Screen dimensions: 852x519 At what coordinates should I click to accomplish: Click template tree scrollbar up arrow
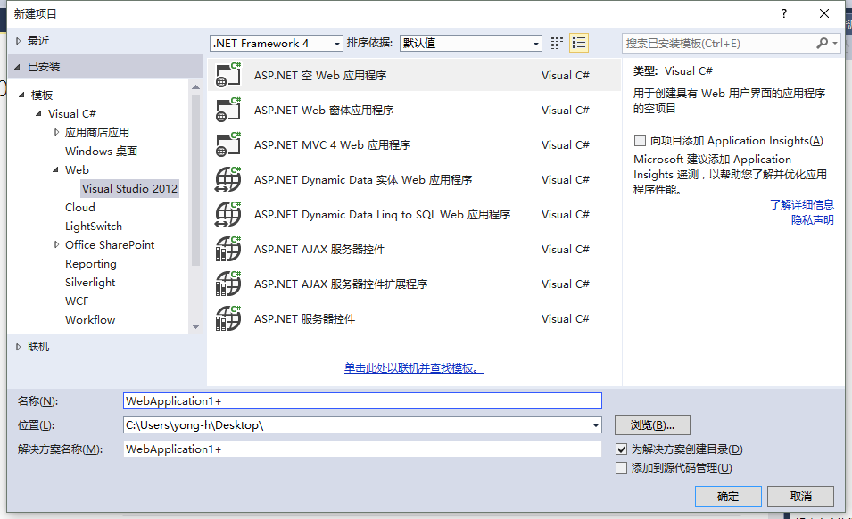[x=196, y=86]
